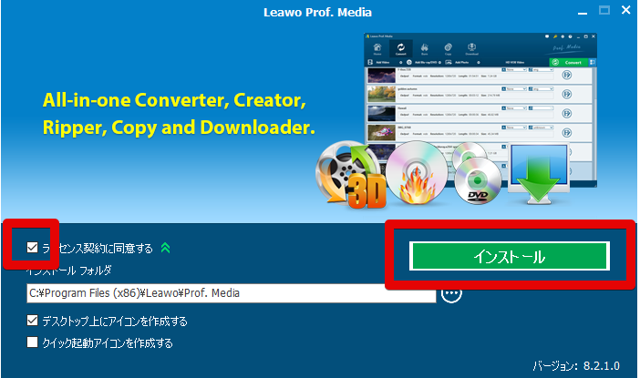
Task: Minimize the Leawo Prof. Media installer window
Action: 583,12
